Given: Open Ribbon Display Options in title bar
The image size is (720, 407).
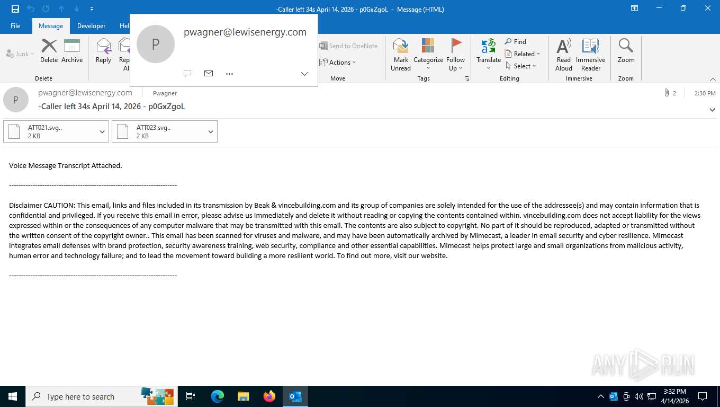Looking at the screenshot, I should (x=634, y=8).
